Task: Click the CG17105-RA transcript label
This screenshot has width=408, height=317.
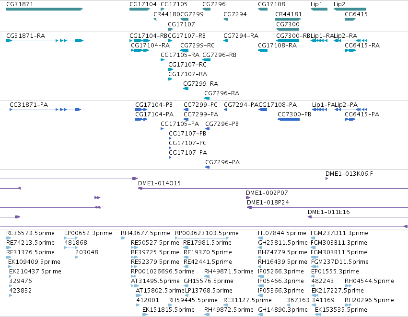Action: (180, 55)
